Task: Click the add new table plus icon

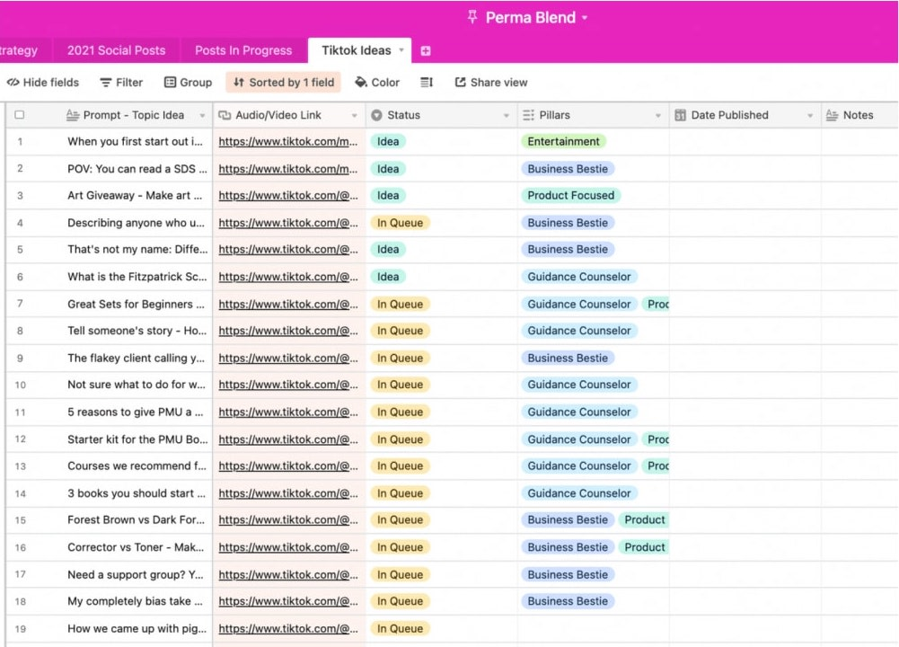Action: (x=426, y=50)
